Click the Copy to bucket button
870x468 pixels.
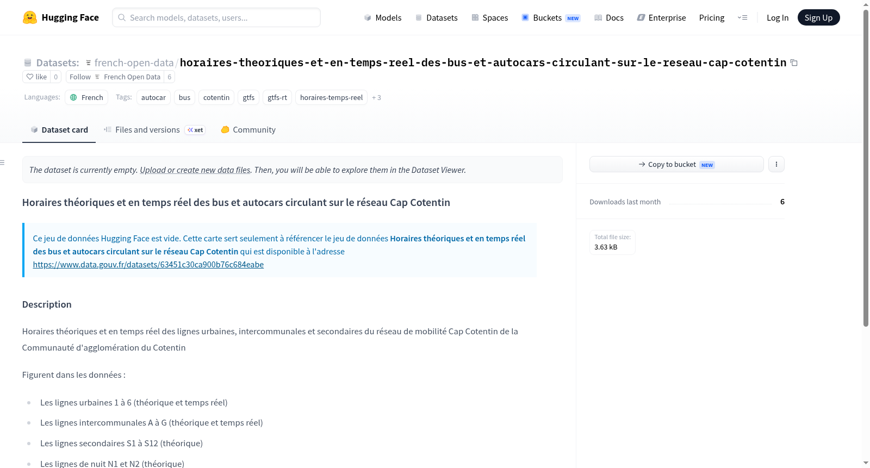pos(676,164)
